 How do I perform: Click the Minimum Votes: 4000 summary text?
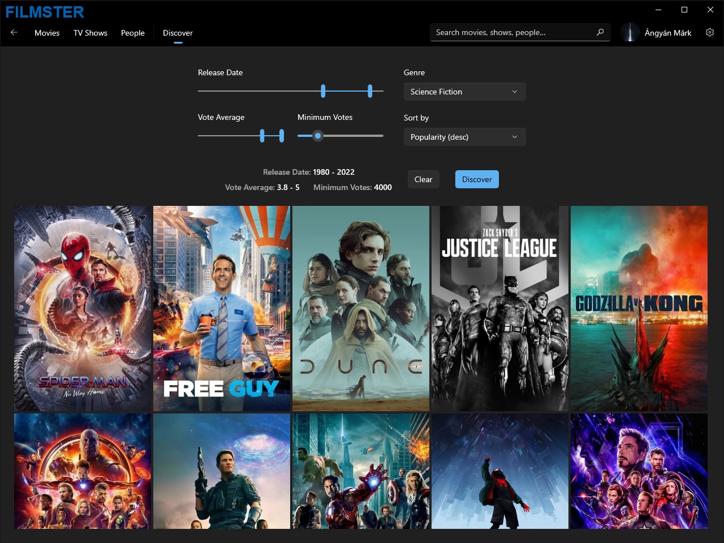point(352,187)
